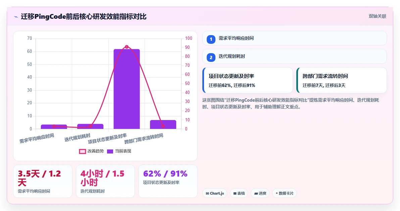The height and width of the screenshot is (211, 400).
Task: Click the x-axis label 需求平均响应时间
Action: 37,138
